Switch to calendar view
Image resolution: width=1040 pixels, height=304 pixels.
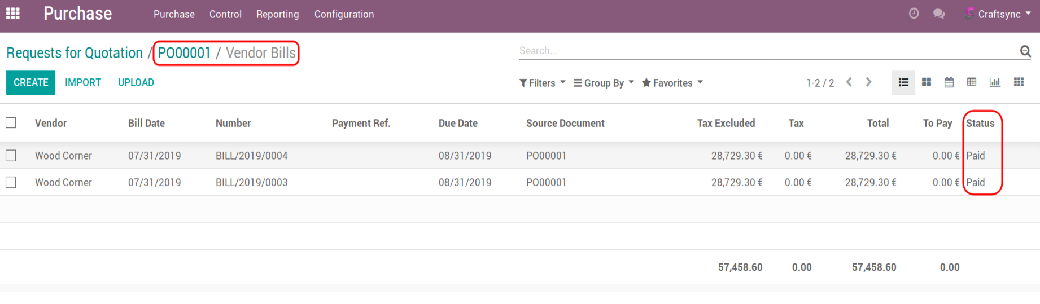pos(949,82)
